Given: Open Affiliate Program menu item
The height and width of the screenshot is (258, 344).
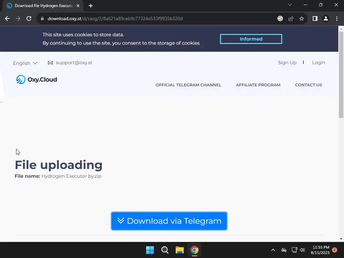Looking at the screenshot, I should 258,85.
